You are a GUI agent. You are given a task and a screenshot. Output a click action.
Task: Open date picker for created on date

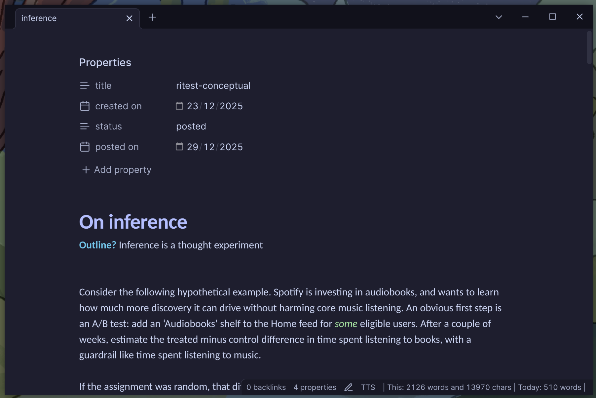tap(179, 106)
